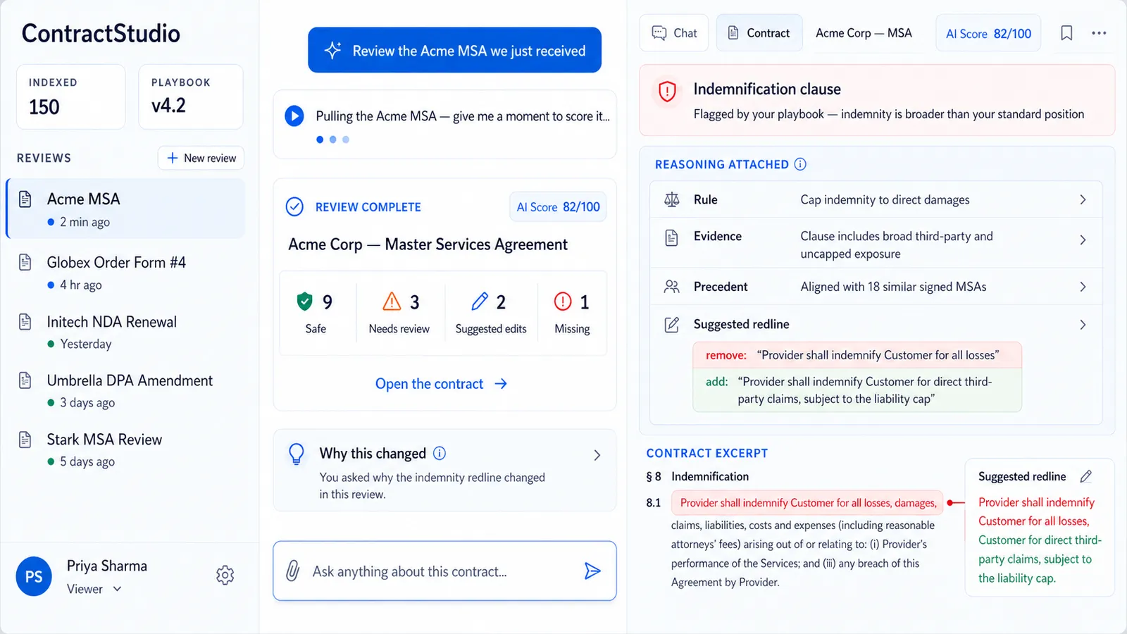Open the Viewer role dropdown

pos(94,589)
